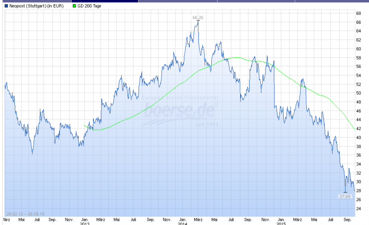Click the 'Nov.' label just before Jan. 2014
The image size is (369, 225).
click(x=167, y=220)
